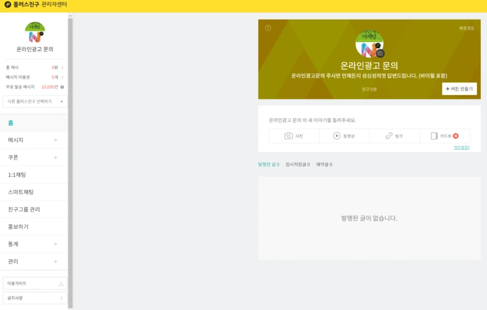487x310 pixels.
Task: Switch to 발행한 글 tab
Action: (268, 164)
